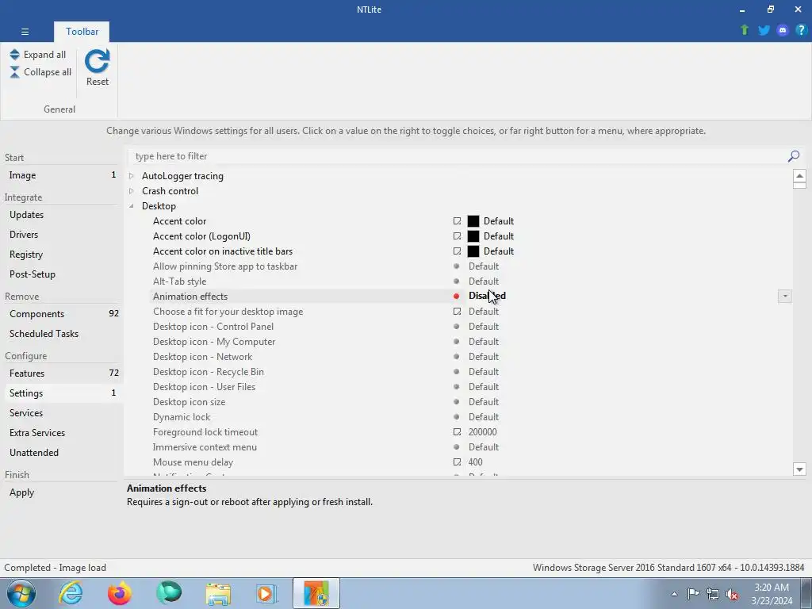Image resolution: width=812 pixels, height=609 pixels.
Task: Switch to the Toolbar ribbon tab
Action: click(x=82, y=32)
